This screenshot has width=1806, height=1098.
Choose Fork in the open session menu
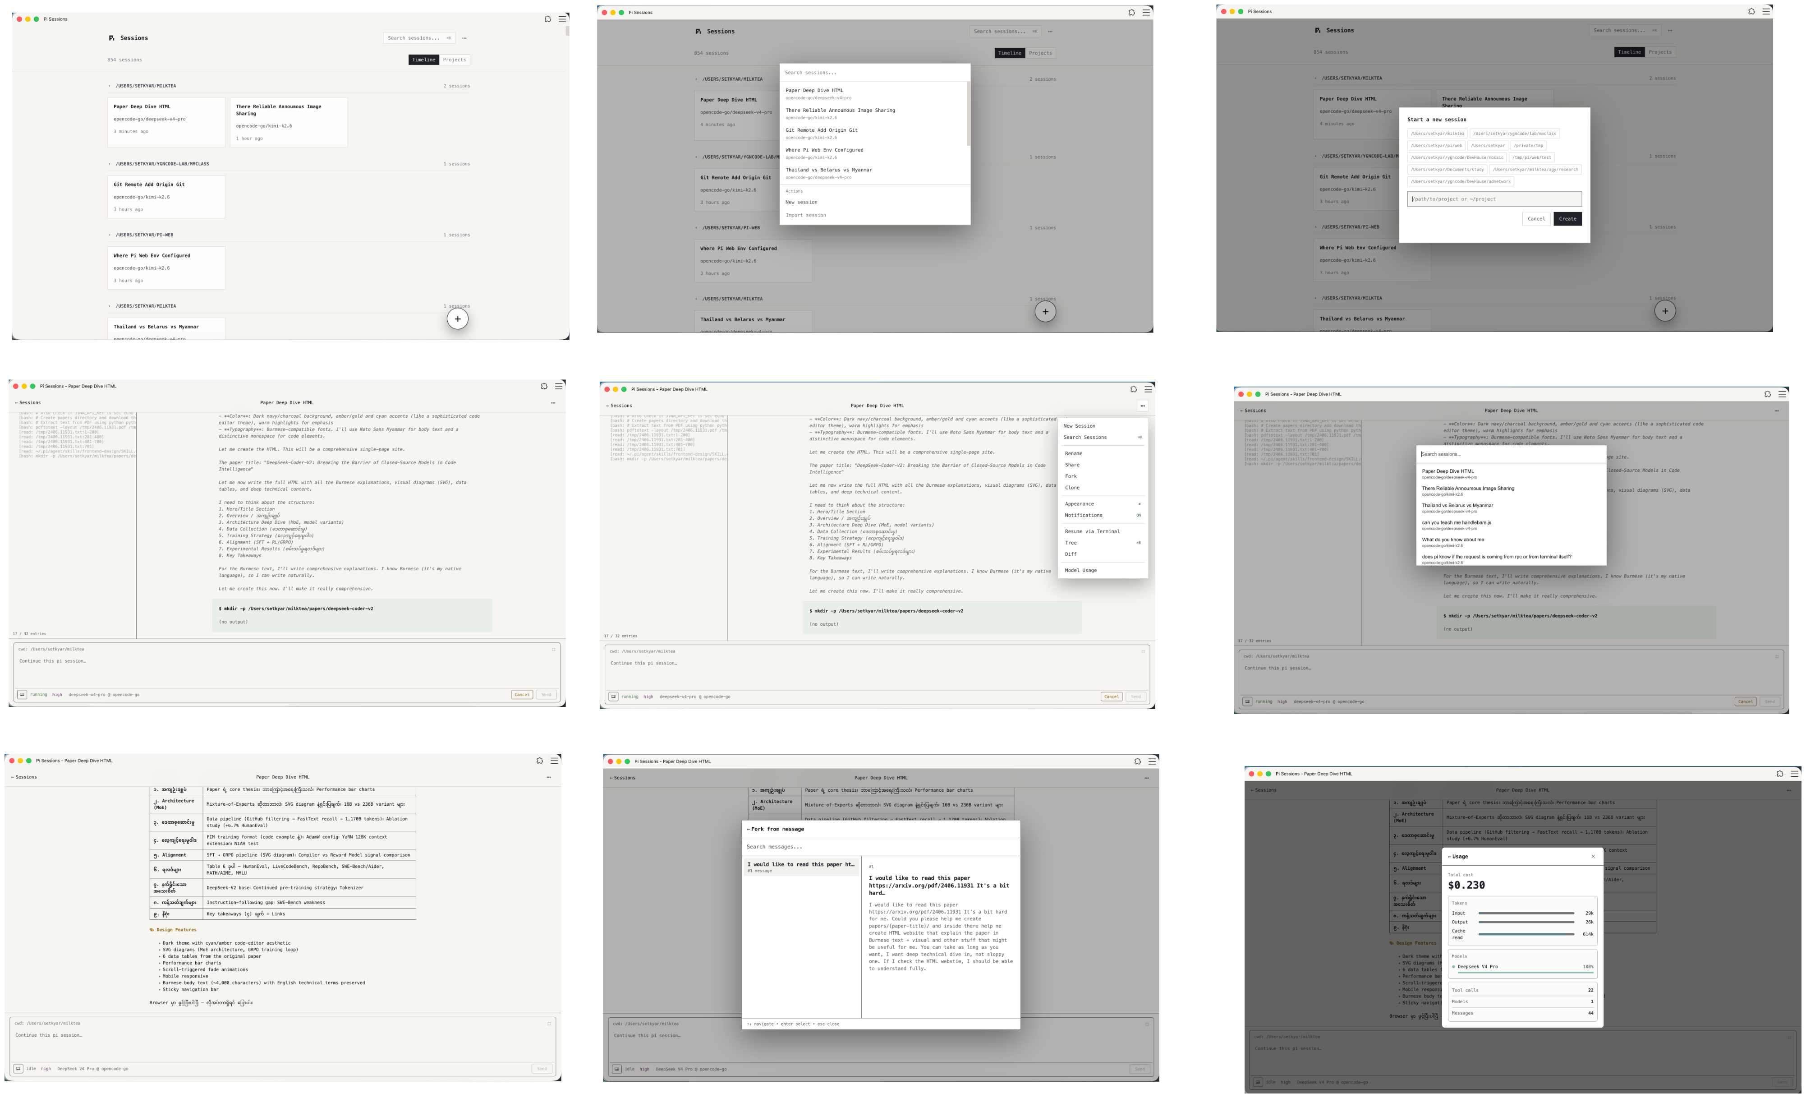[x=1103, y=476]
